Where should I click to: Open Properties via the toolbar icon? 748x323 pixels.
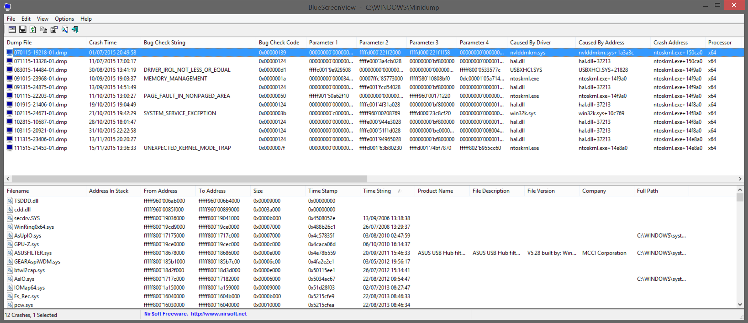[54, 30]
